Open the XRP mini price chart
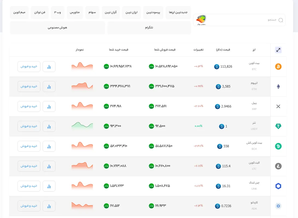The width and height of the screenshot is (298, 218). (x=82, y=106)
